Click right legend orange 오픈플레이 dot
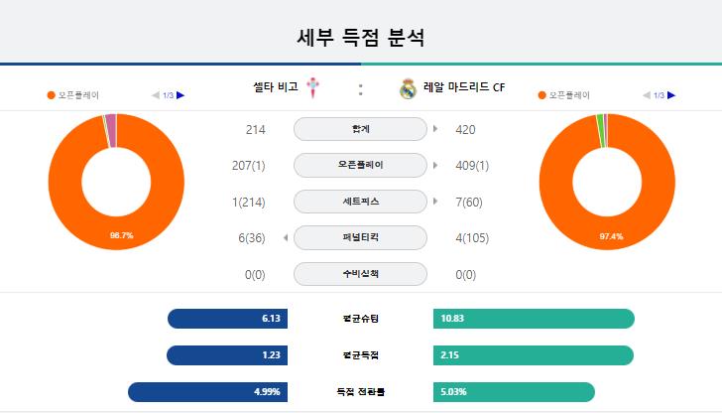 click(541, 95)
